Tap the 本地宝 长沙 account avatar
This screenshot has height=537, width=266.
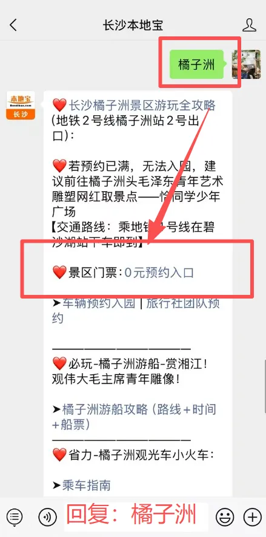click(x=21, y=106)
